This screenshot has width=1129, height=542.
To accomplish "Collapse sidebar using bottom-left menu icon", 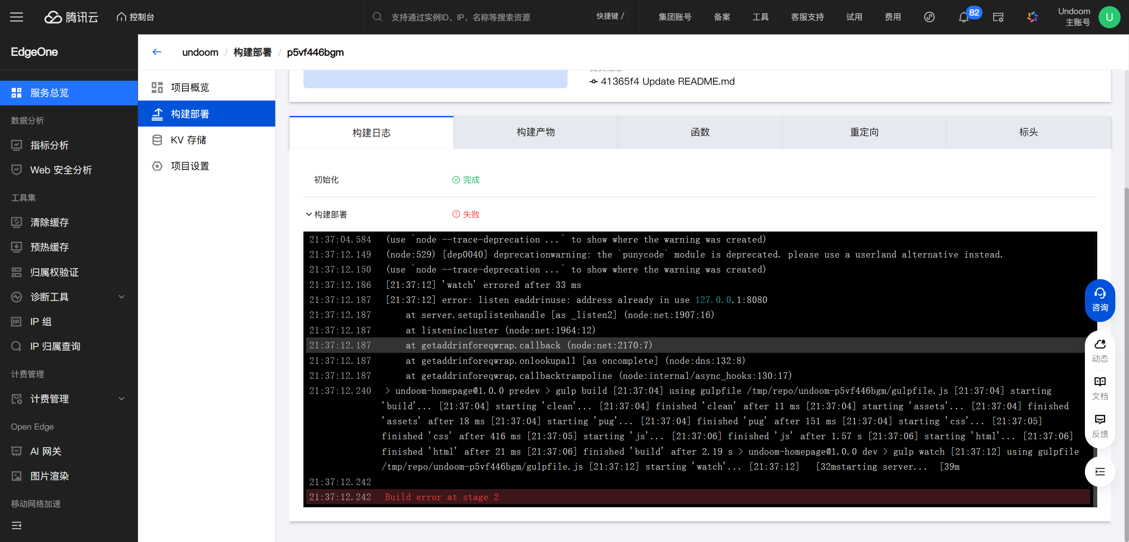I will click(16, 525).
